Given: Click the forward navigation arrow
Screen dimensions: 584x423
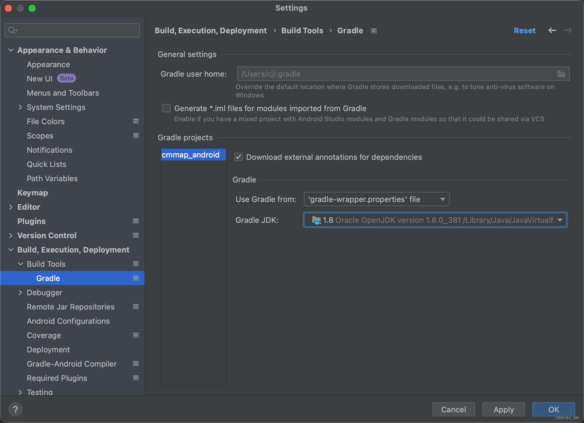Looking at the screenshot, I should [x=568, y=30].
